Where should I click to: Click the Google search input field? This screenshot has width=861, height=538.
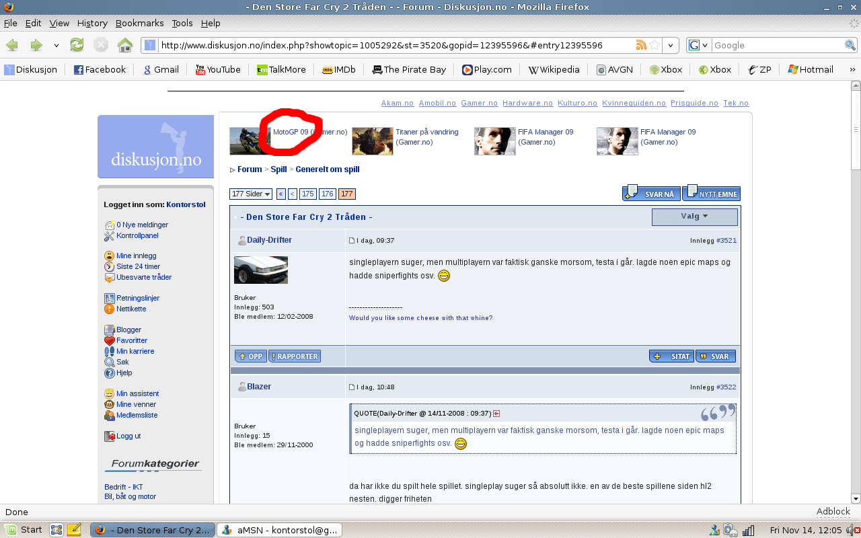click(x=778, y=45)
